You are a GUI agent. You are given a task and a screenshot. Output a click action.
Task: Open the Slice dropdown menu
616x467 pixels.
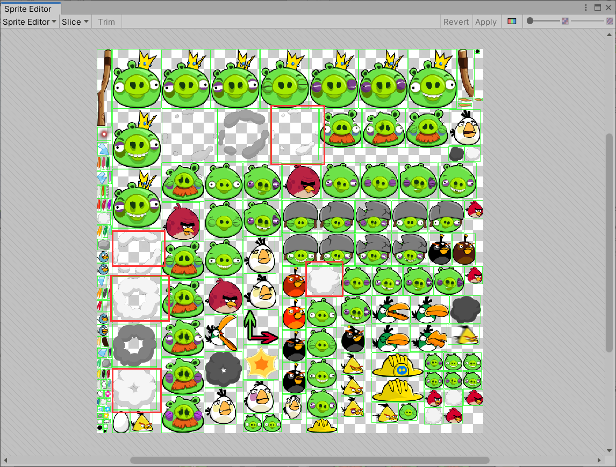pos(75,22)
